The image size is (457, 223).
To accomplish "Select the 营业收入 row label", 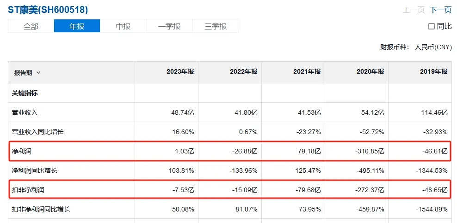I will [25, 112].
